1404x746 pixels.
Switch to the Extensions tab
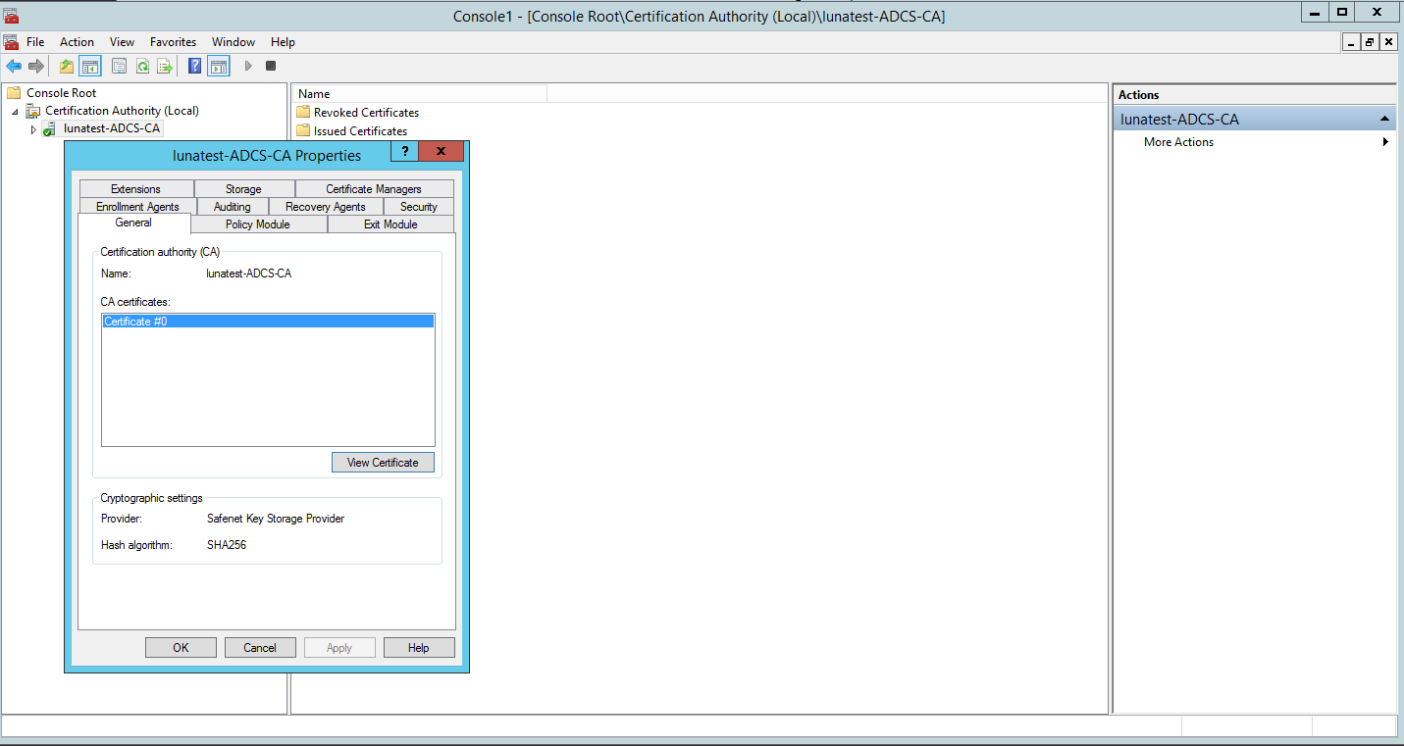(x=136, y=189)
